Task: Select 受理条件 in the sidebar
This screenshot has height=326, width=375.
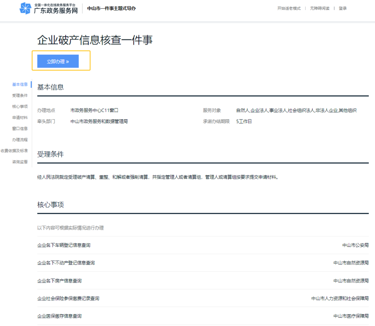Action: coord(19,95)
